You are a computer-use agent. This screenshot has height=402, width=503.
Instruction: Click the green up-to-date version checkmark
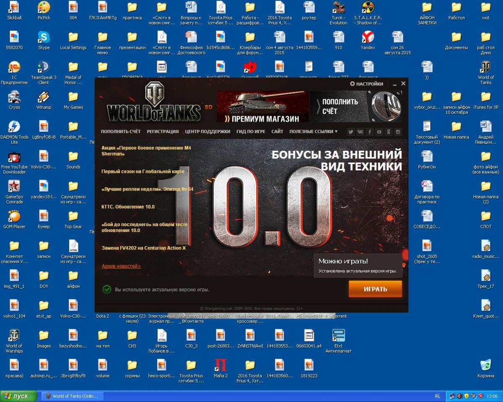click(107, 289)
